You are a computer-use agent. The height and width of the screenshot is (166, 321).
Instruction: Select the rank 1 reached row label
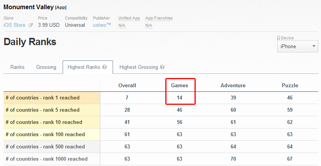(43, 98)
